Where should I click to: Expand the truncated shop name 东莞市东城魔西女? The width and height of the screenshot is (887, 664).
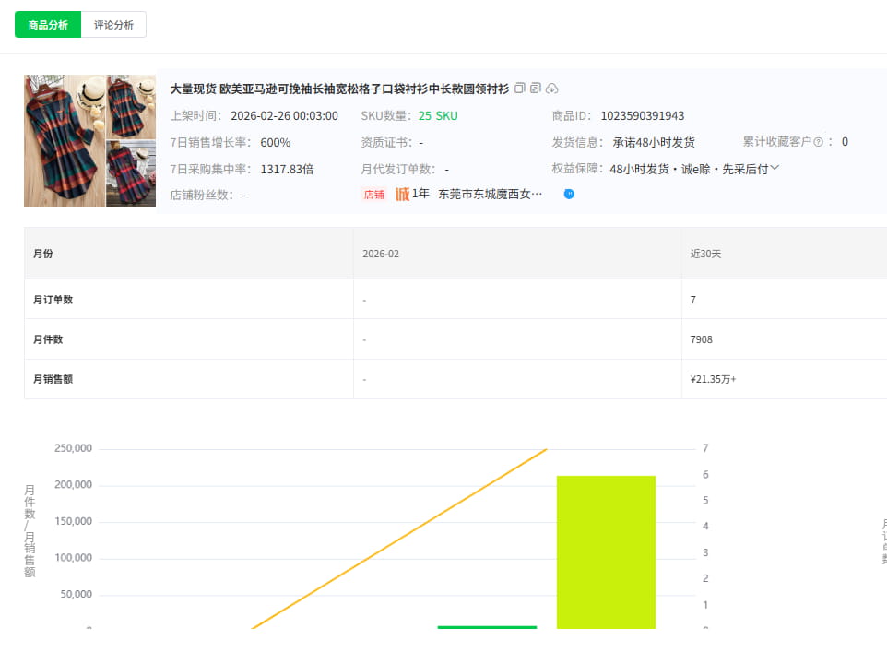[489, 194]
